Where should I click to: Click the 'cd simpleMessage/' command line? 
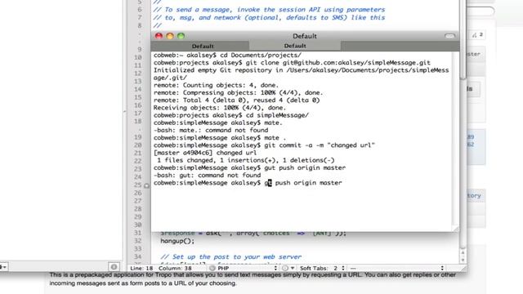pos(230,115)
